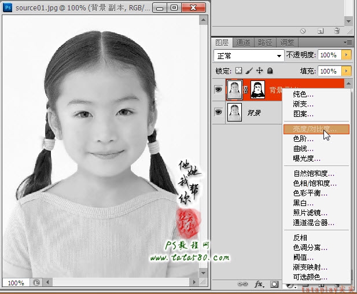Click the add layer mask icon

coord(274,284)
